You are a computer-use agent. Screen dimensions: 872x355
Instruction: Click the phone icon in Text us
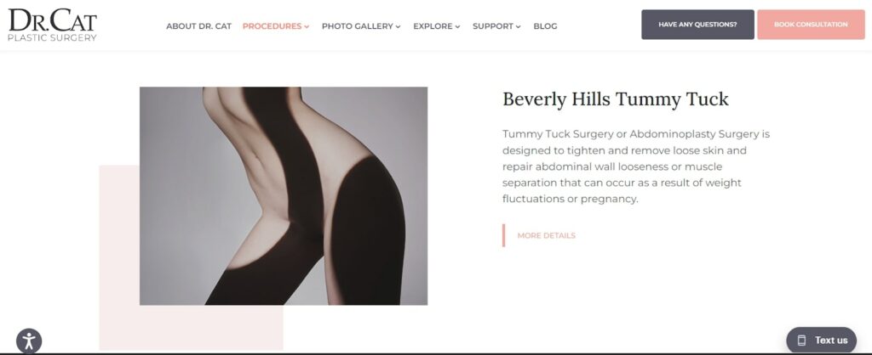click(801, 340)
